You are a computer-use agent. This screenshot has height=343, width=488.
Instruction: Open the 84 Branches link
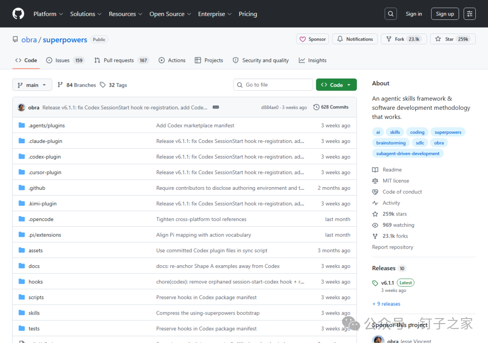point(77,85)
